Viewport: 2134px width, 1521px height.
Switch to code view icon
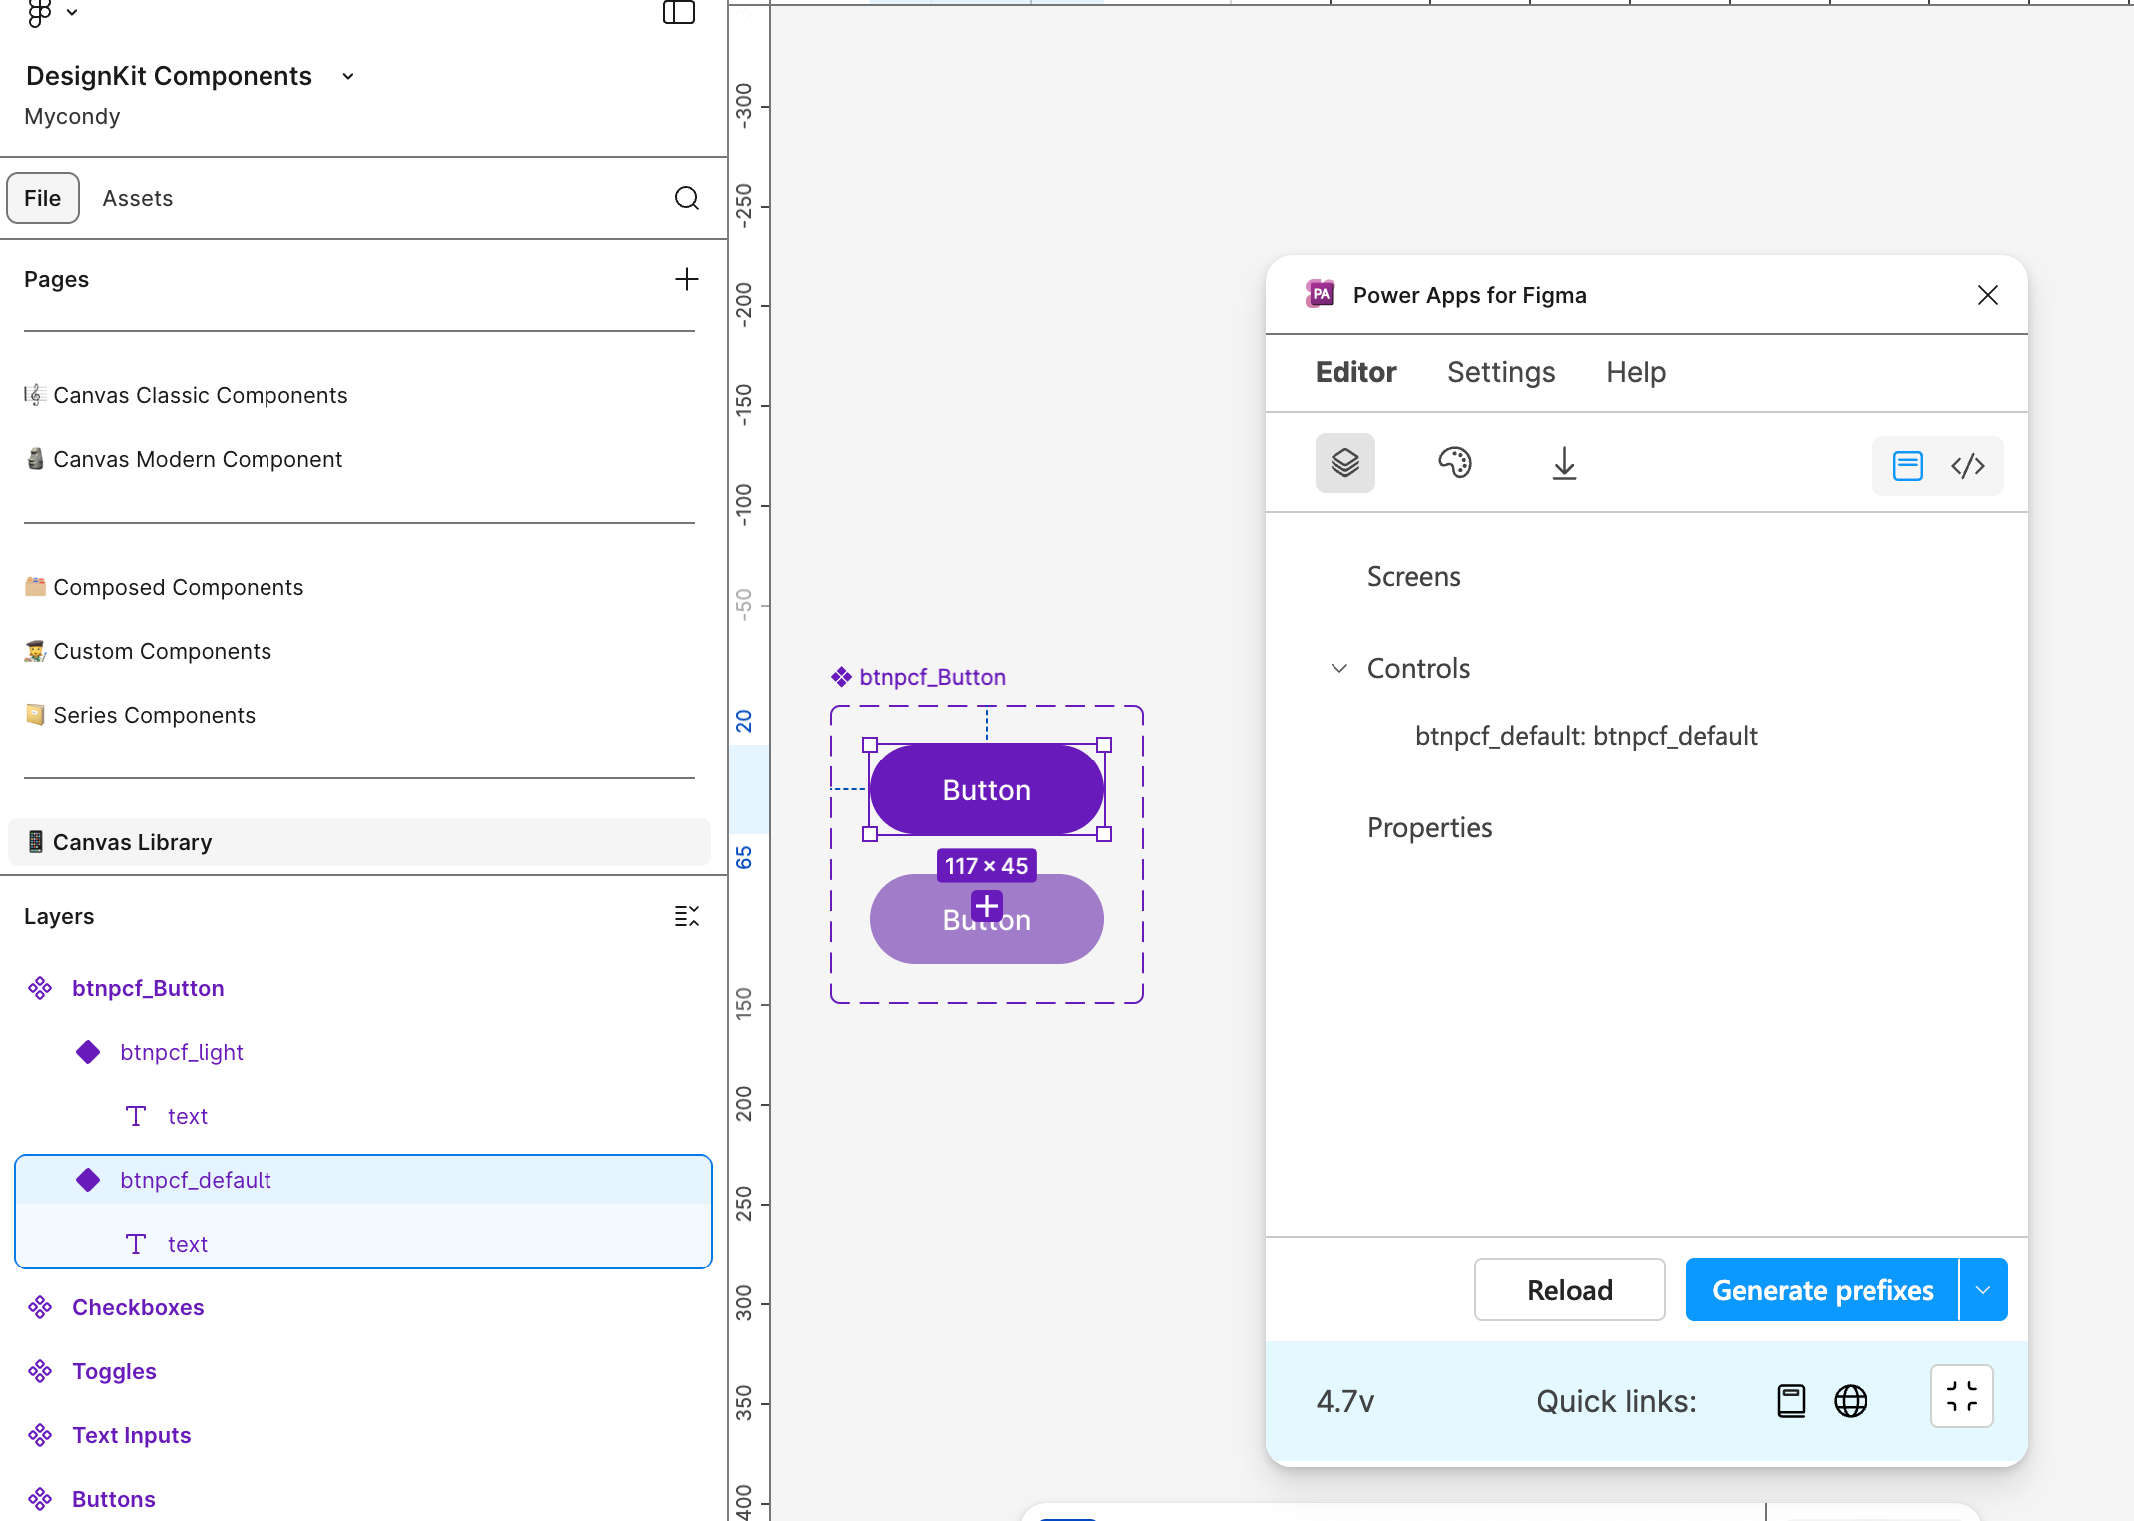1968,466
